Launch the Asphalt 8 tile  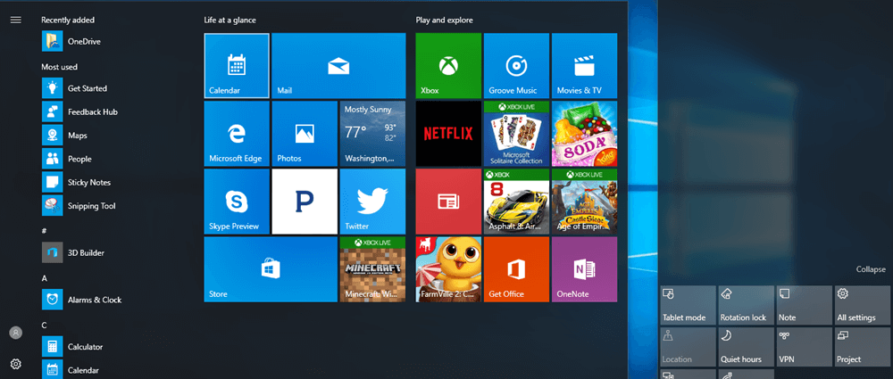pos(516,202)
